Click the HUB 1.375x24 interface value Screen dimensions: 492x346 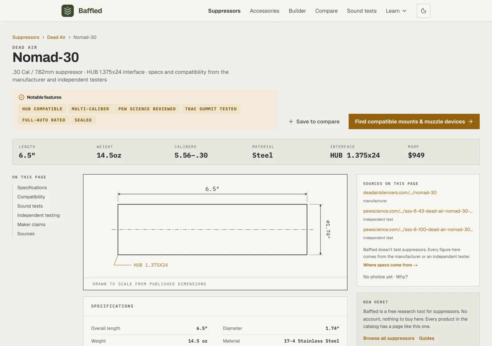355,155
